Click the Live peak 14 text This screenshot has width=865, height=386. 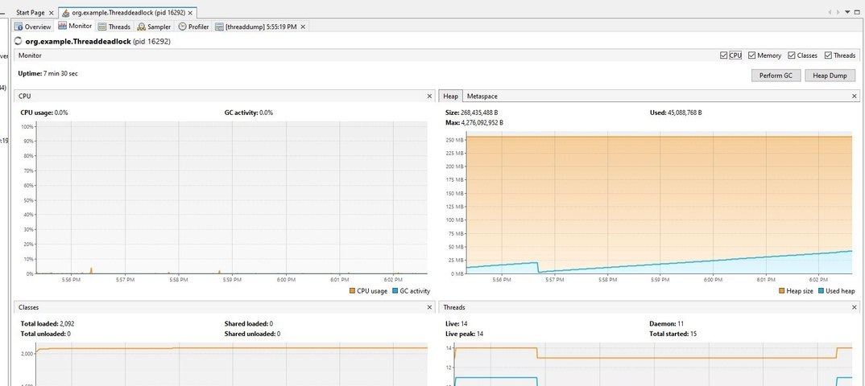(465, 334)
